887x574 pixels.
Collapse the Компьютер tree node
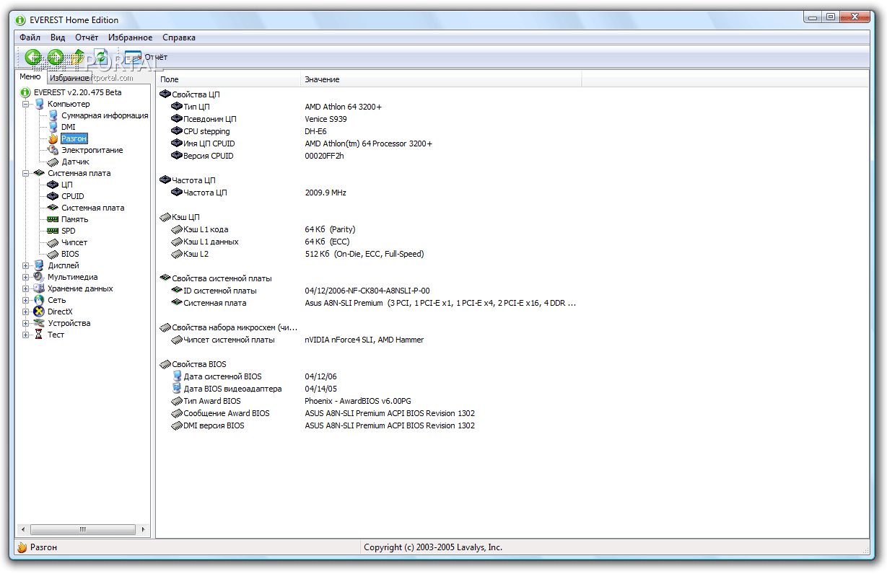click(26, 104)
